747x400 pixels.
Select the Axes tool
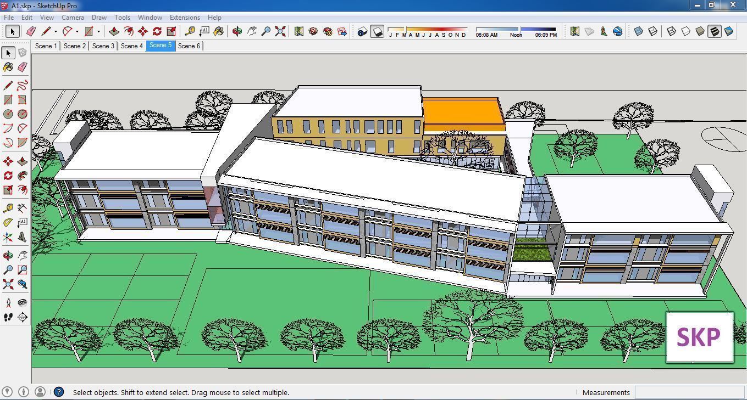coord(8,237)
